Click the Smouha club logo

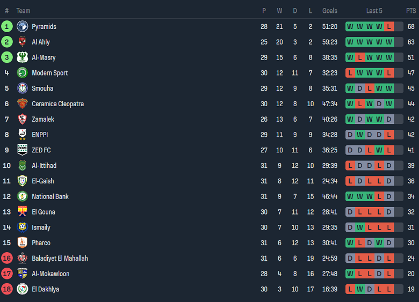22,89
